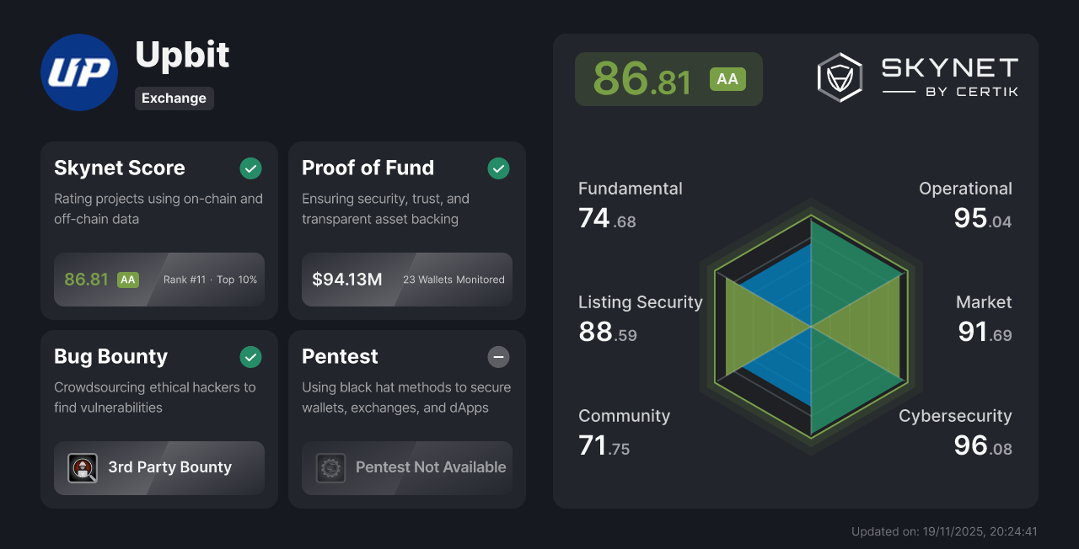Click the dash status icon on the Pentest card

click(x=498, y=357)
